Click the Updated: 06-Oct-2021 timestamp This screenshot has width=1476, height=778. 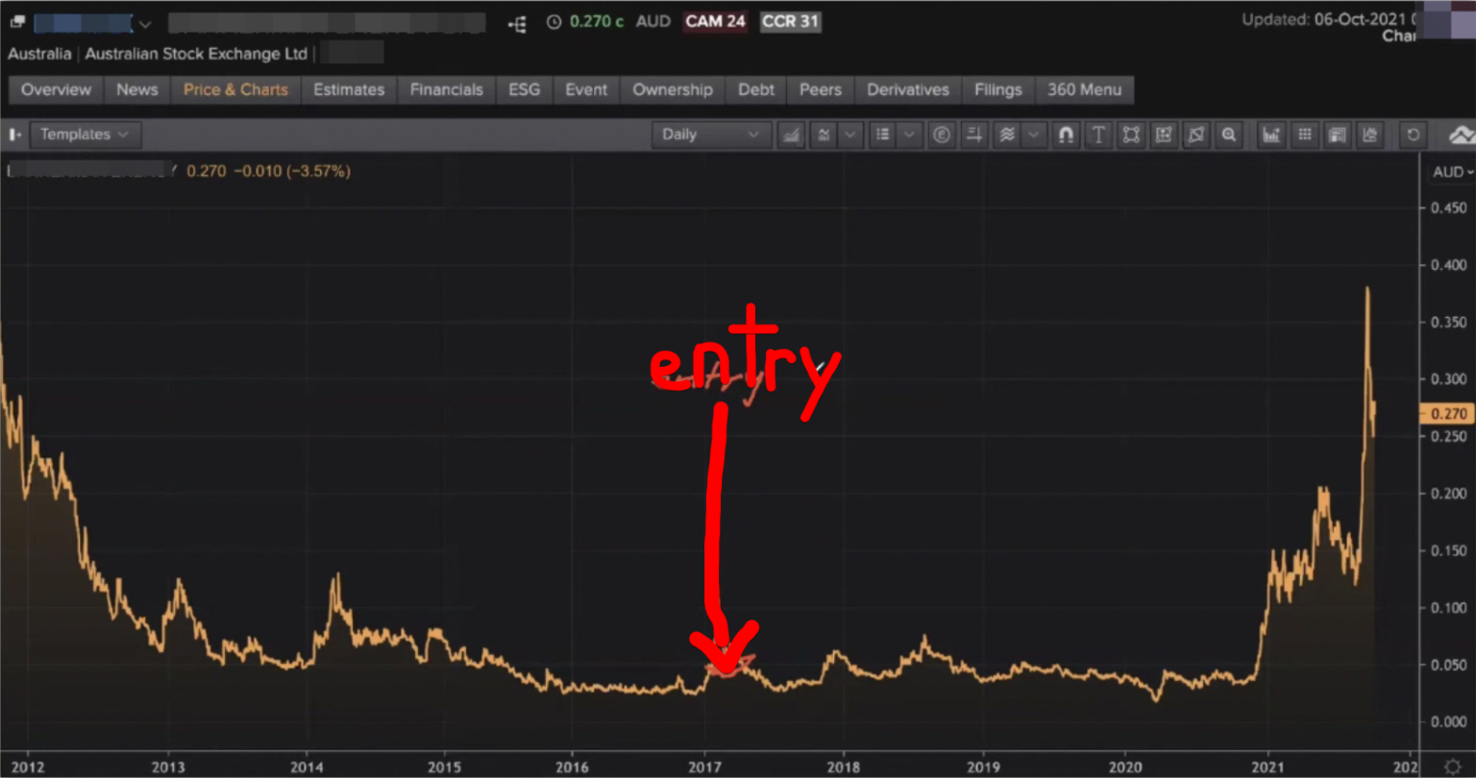pyautogui.click(x=1330, y=19)
